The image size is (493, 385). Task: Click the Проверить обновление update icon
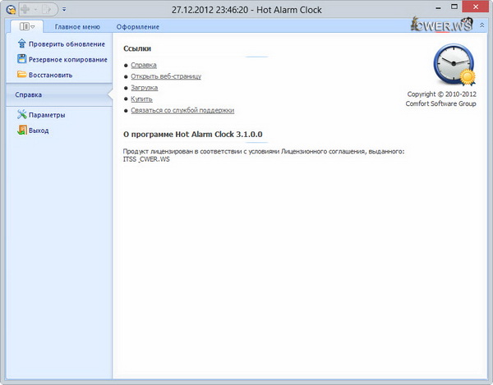[x=21, y=44]
